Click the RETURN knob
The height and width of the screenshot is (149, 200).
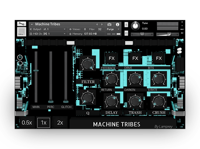click(112, 101)
